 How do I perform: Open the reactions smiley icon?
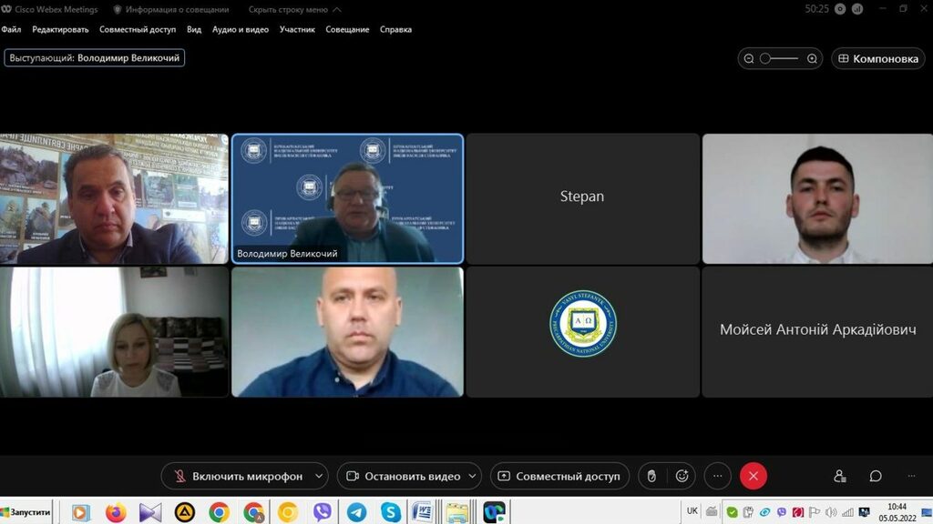[x=682, y=476]
